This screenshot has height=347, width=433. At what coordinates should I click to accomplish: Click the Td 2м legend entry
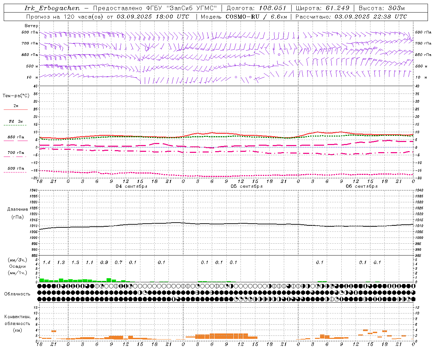pos(16,121)
